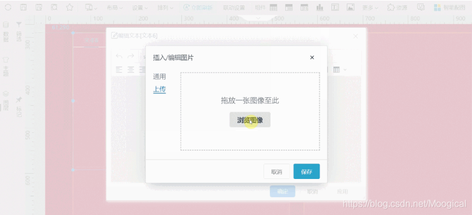The height and width of the screenshot is (215, 472).
Task: Click the save icon in top toolbar
Action: coord(24,8)
